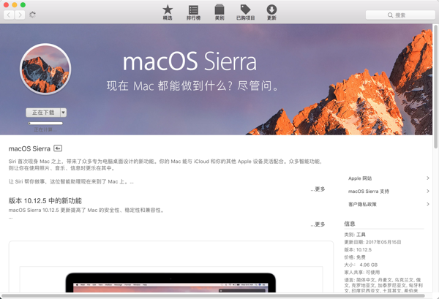Click the download progress bar
The image size is (439, 299).
tap(45, 123)
